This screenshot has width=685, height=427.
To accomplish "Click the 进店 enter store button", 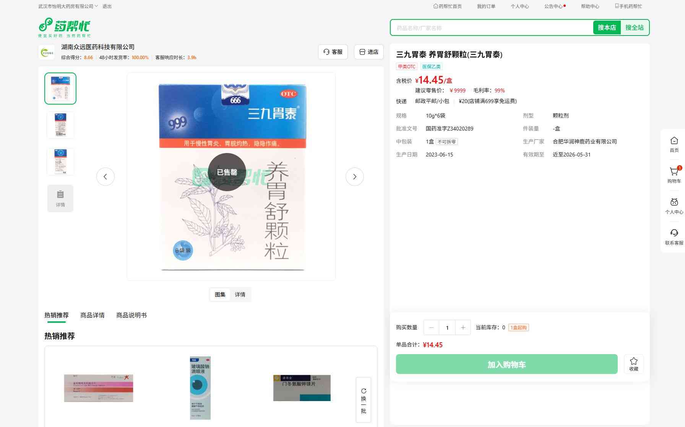I will click(x=369, y=52).
